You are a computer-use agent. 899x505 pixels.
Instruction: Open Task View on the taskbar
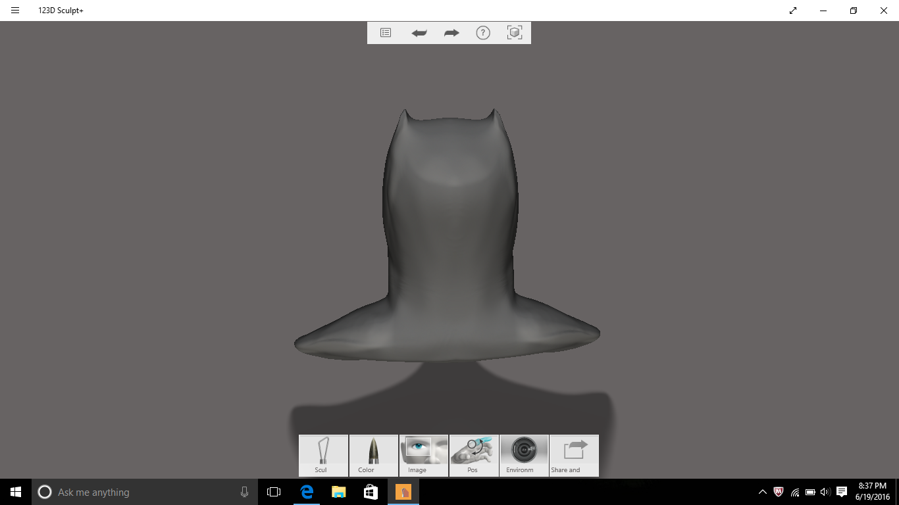(x=274, y=492)
